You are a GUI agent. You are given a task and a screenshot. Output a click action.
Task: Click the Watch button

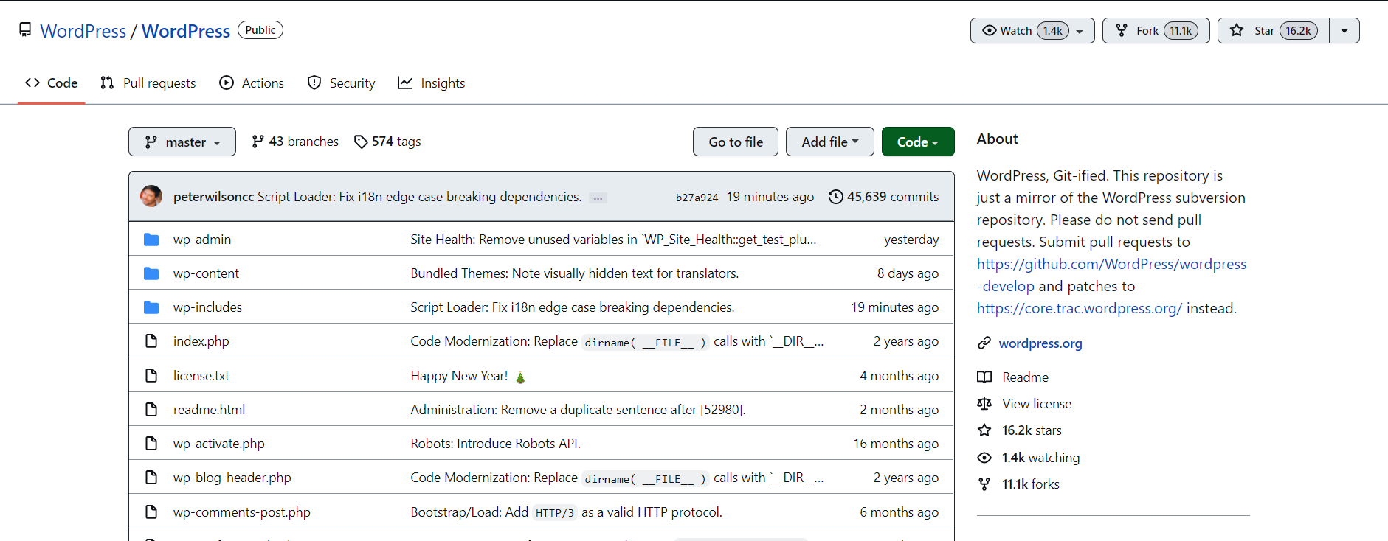pos(1024,30)
